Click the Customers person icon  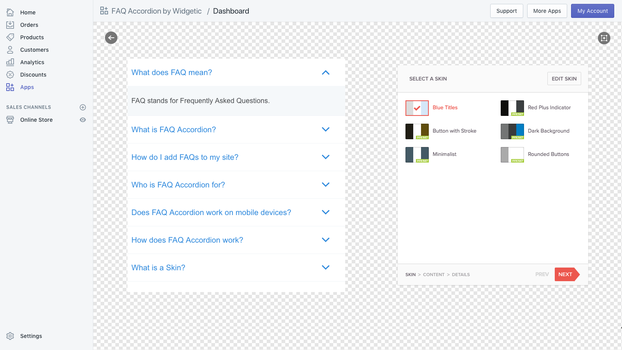click(x=10, y=50)
